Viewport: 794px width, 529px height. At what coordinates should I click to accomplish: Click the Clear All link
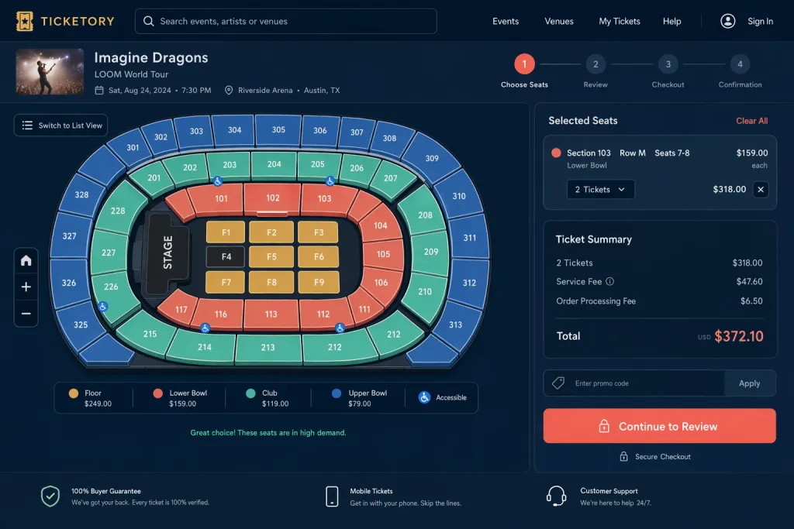click(751, 121)
